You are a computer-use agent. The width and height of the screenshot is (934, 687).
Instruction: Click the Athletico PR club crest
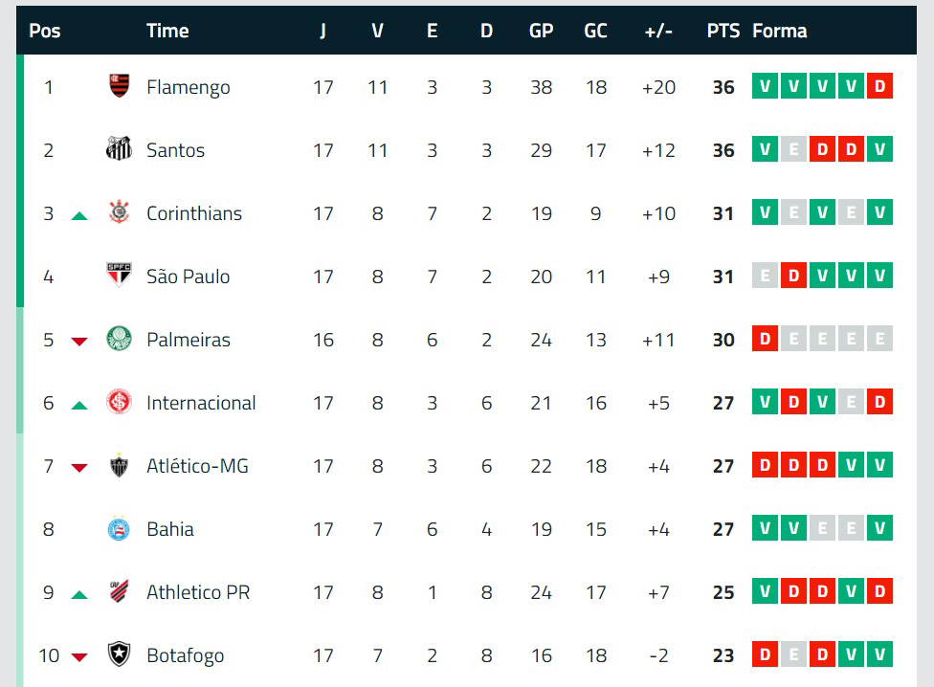pos(119,591)
